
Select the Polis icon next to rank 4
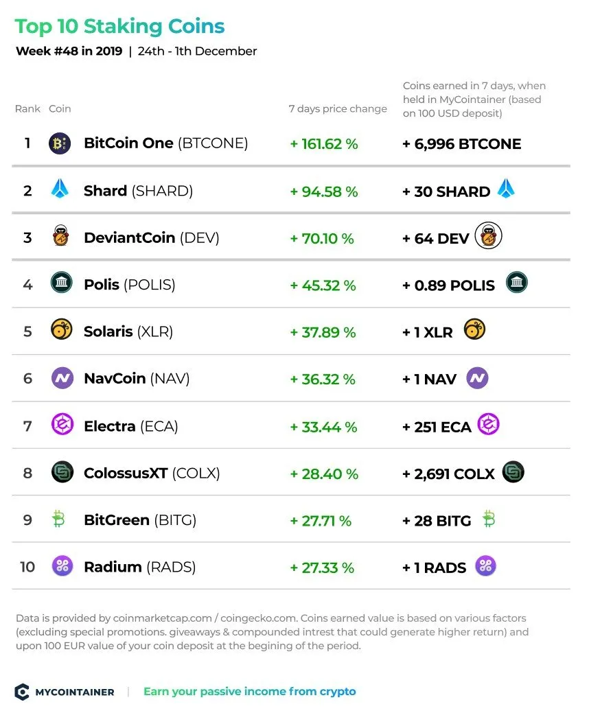click(x=62, y=283)
